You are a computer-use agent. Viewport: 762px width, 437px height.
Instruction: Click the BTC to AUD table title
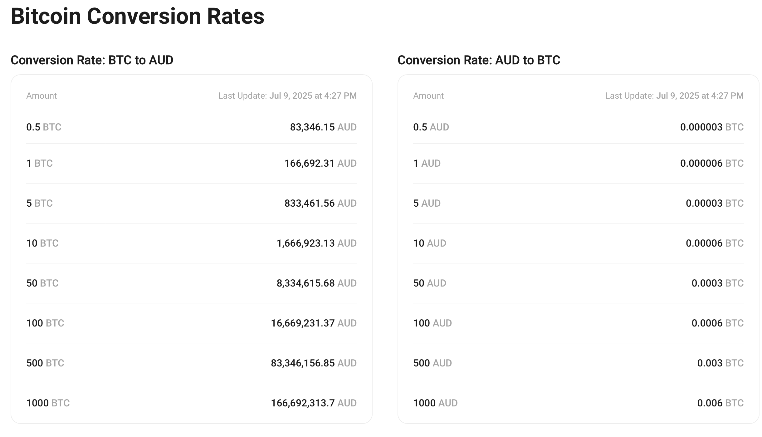click(92, 60)
